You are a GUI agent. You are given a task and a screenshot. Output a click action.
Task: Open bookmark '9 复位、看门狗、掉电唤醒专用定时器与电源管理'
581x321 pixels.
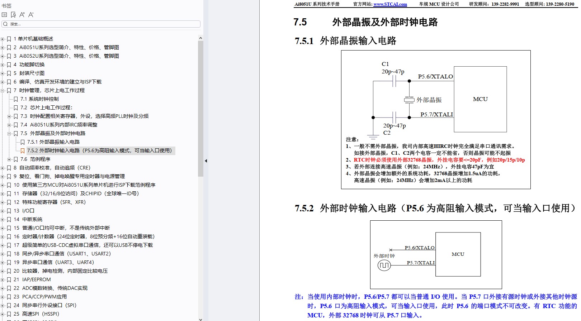tap(69, 176)
